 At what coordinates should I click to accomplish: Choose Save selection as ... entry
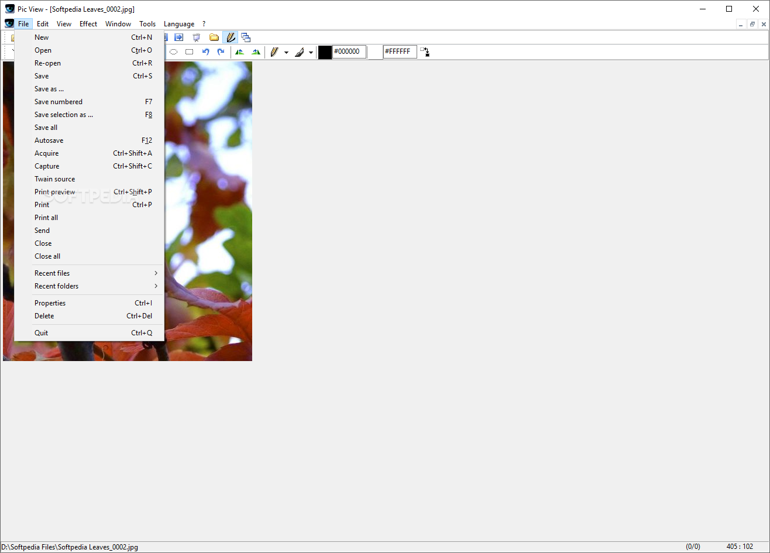pos(89,115)
